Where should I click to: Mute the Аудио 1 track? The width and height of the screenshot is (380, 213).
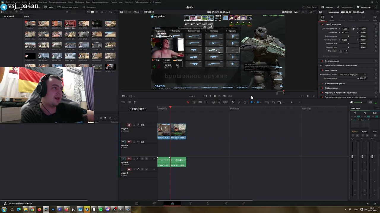[x=146, y=159]
